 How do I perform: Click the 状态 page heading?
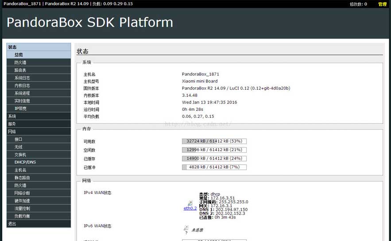click(82, 51)
